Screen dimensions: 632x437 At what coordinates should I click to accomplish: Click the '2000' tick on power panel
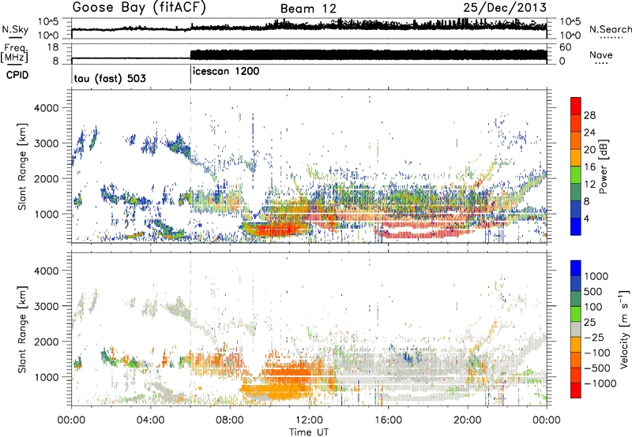pos(46,178)
